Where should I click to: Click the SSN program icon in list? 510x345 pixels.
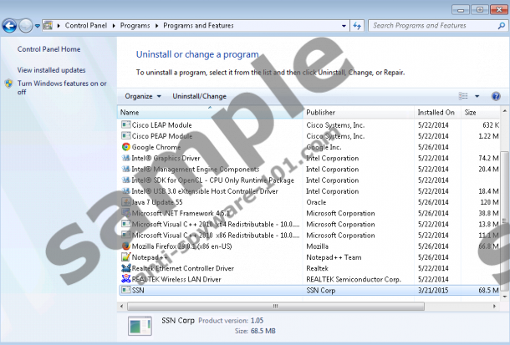[x=125, y=290]
